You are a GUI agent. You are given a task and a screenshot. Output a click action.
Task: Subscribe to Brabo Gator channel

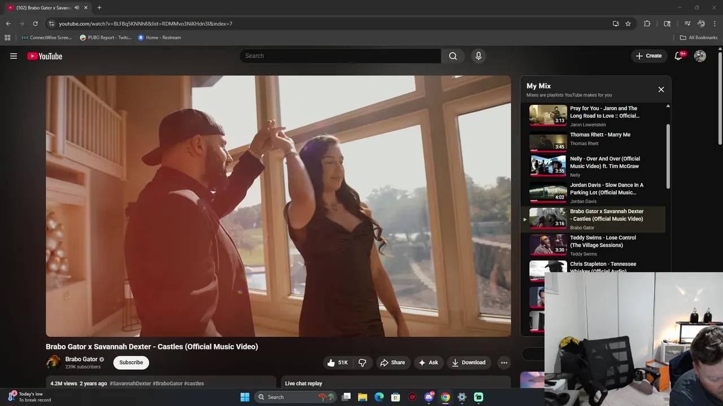tap(131, 363)
